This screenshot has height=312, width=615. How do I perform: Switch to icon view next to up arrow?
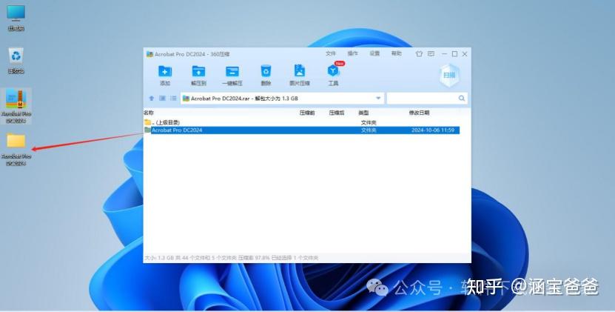tap(162, 99)
